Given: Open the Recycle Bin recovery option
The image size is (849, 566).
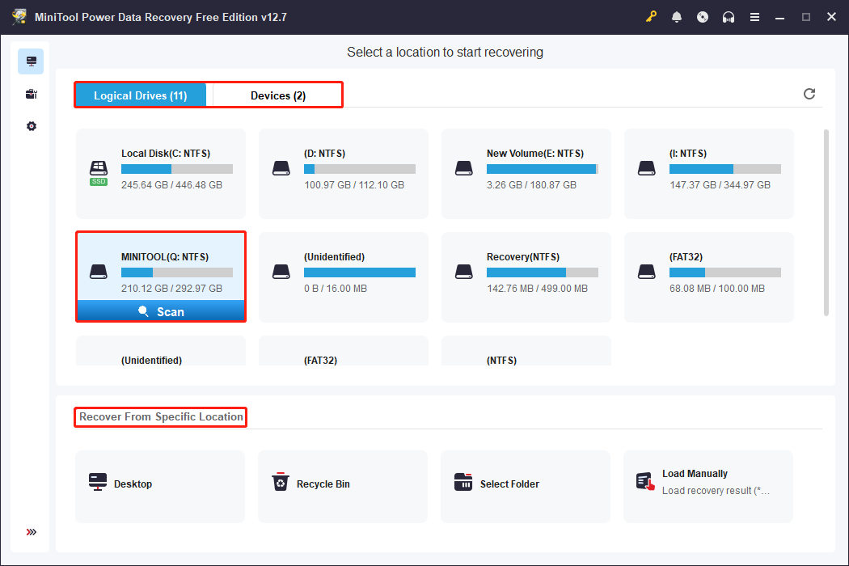Looking at the screenshot, I should point(342,486).
